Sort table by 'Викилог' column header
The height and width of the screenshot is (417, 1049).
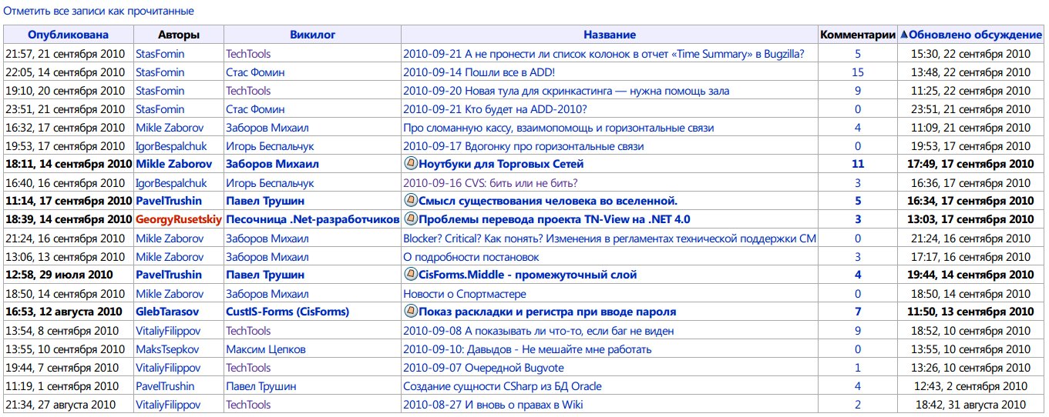click(312, 35)
